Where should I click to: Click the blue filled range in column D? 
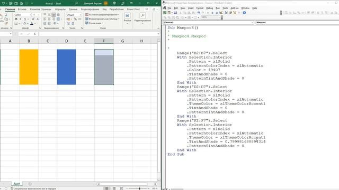point(66,67)
